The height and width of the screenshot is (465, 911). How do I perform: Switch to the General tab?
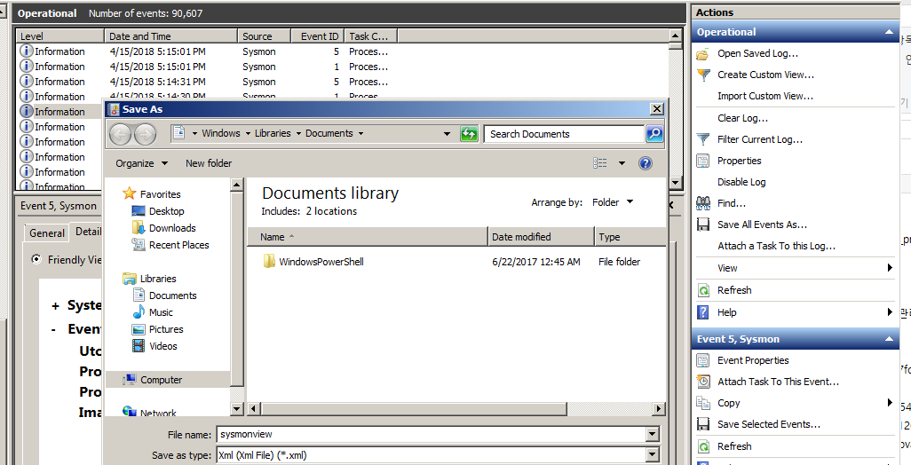click(x=47, y=233)
